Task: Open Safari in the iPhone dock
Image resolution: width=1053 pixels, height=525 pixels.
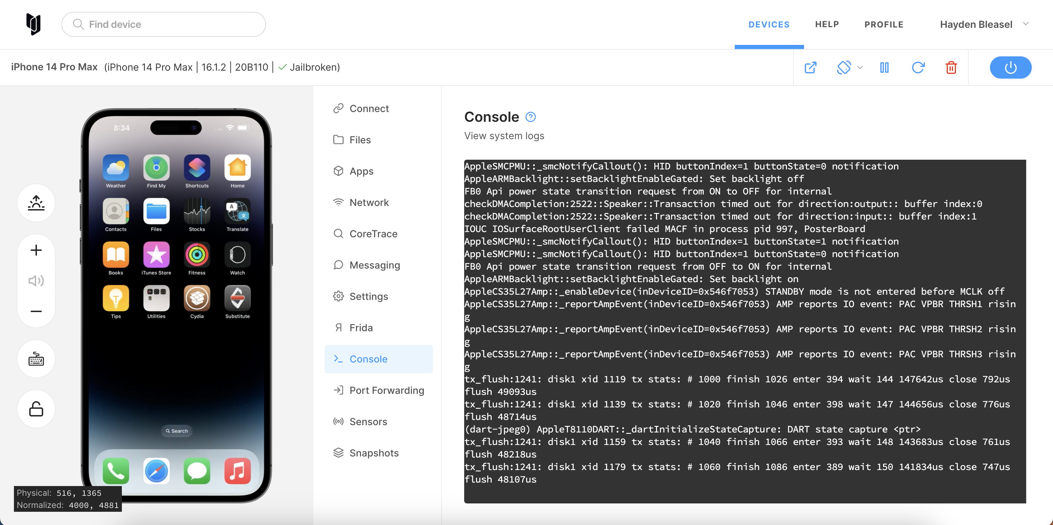Action: pyautogui.click(x=156, y=471)
